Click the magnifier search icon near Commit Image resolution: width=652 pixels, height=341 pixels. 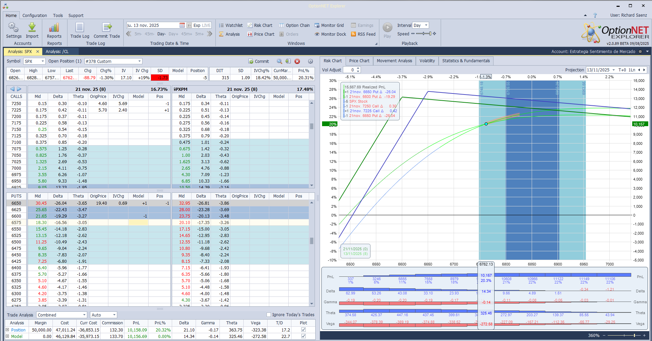click(x=279, y=61)
